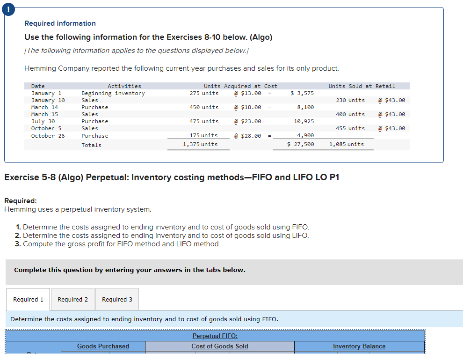Click the Goods Purchased column header
This screenshot has width=463, height=354.
pos(103,346)
